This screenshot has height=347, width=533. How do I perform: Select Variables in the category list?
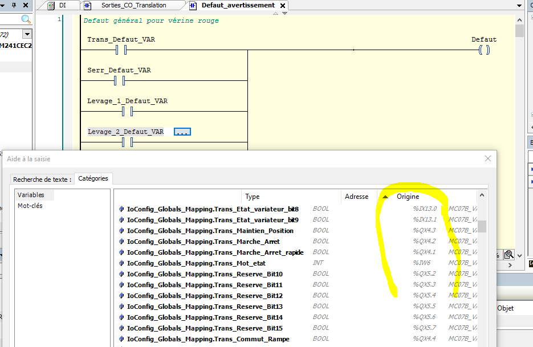pos(31,195)
